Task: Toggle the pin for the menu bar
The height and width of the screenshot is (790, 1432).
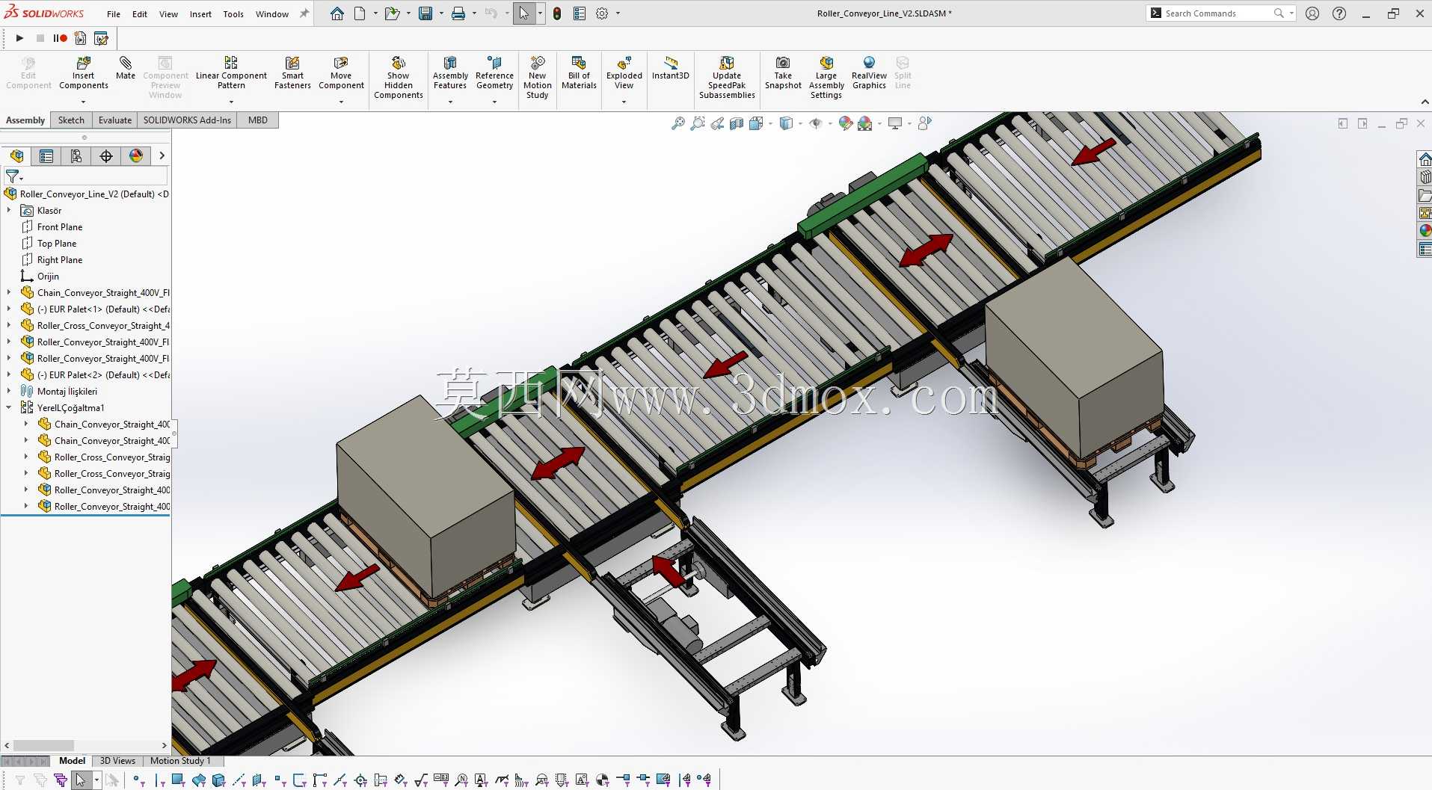Action: point(304,13)
